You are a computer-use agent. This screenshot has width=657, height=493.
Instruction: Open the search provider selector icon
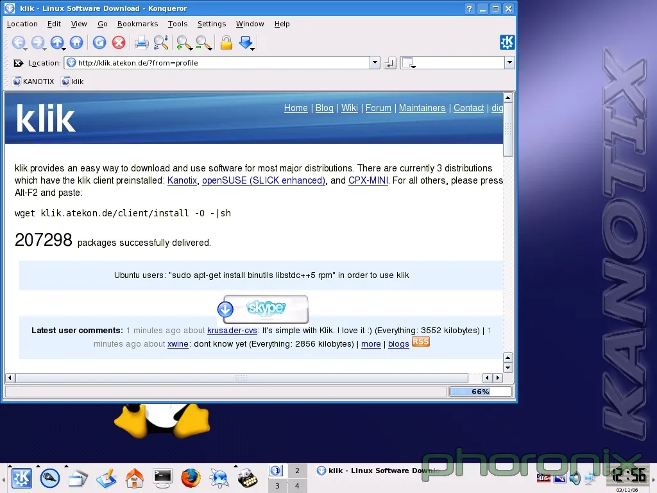coord(408,63)
